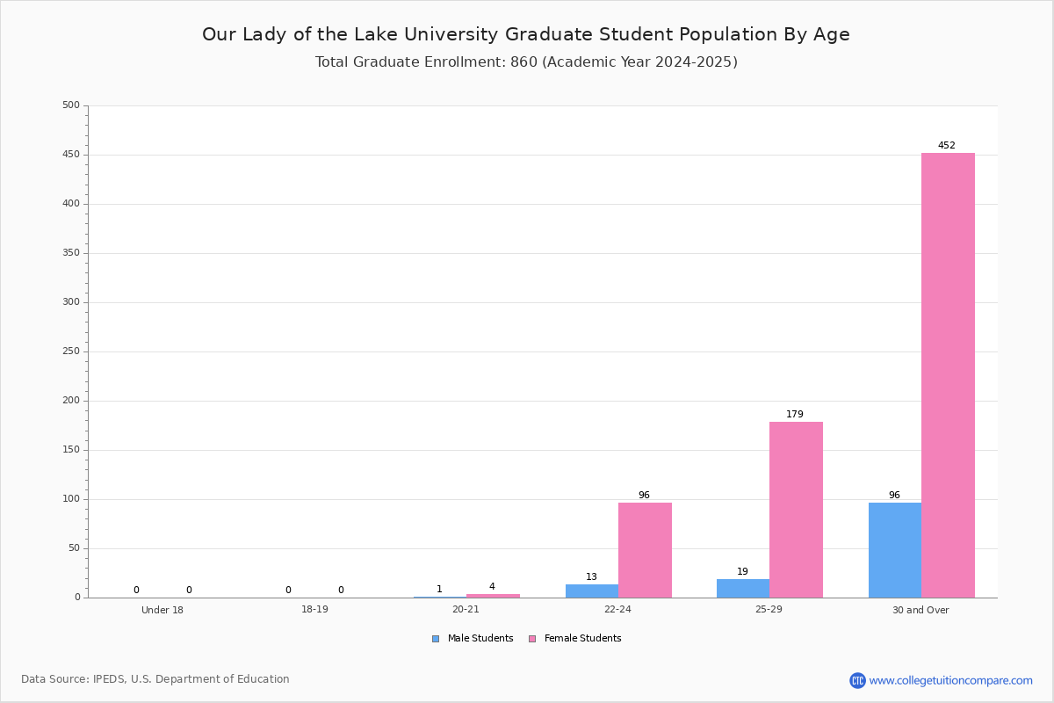The image size is (1054, 703).
Task: Toggle the Male Students series label
Action: 480,639
